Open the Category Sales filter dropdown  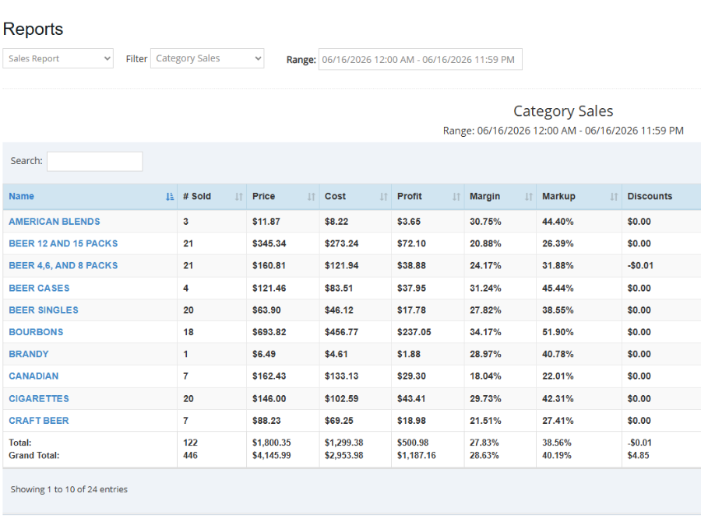[x=207, y=58]
